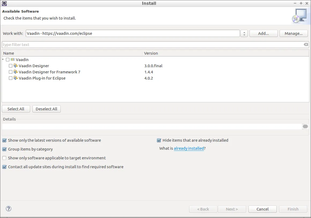Image resolution: width=311 pixels, height=218 pixels.
Task: Click the Vaadin Designer feature icon
Action: pos(16,66)
